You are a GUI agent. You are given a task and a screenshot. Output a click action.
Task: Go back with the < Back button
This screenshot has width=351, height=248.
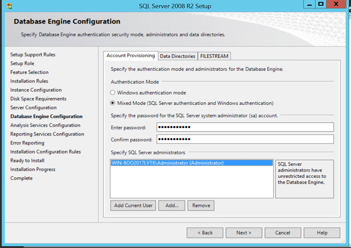click(205, 233)
